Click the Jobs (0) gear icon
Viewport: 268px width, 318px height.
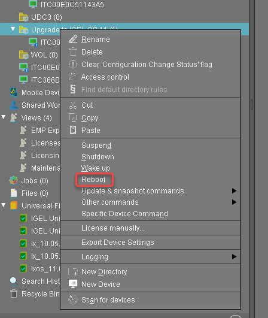(x=14, y=180)
